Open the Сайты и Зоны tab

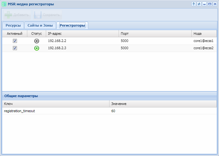tap(40, 25)
